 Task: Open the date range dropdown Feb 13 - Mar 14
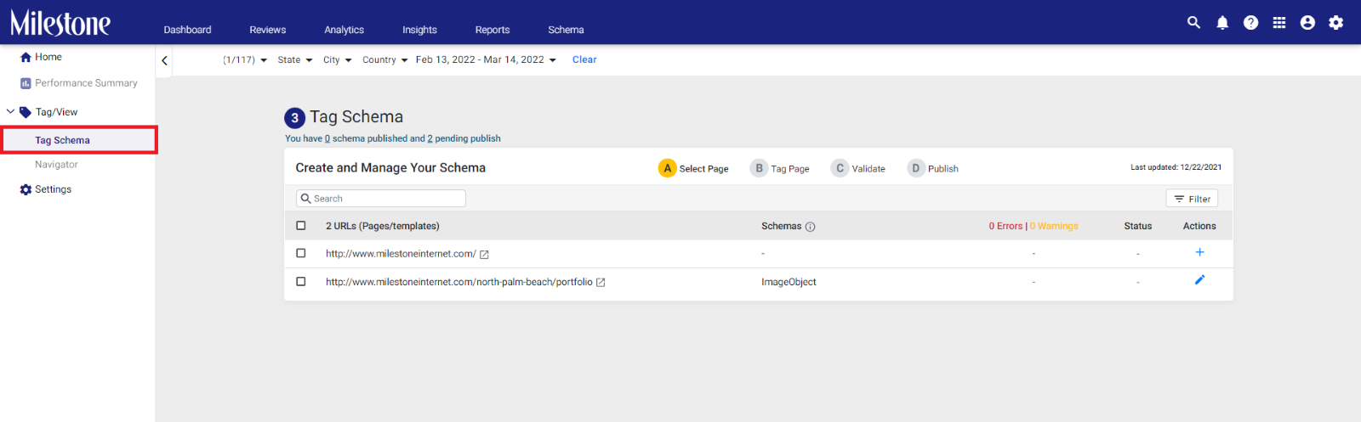pyautogui.click(x=486, y=60)
